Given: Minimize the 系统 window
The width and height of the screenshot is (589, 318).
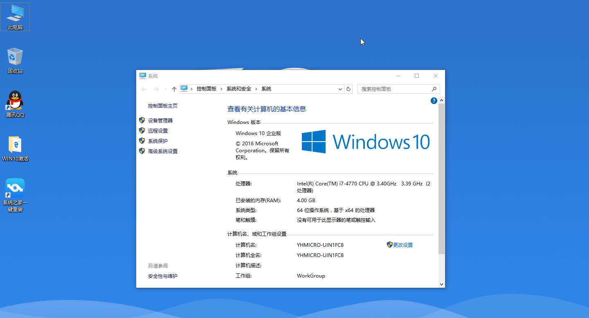Looking at the screenshot, I should click(x=398, y=76).
